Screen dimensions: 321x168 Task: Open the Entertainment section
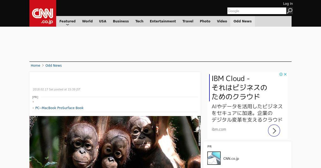pos(163,21)
